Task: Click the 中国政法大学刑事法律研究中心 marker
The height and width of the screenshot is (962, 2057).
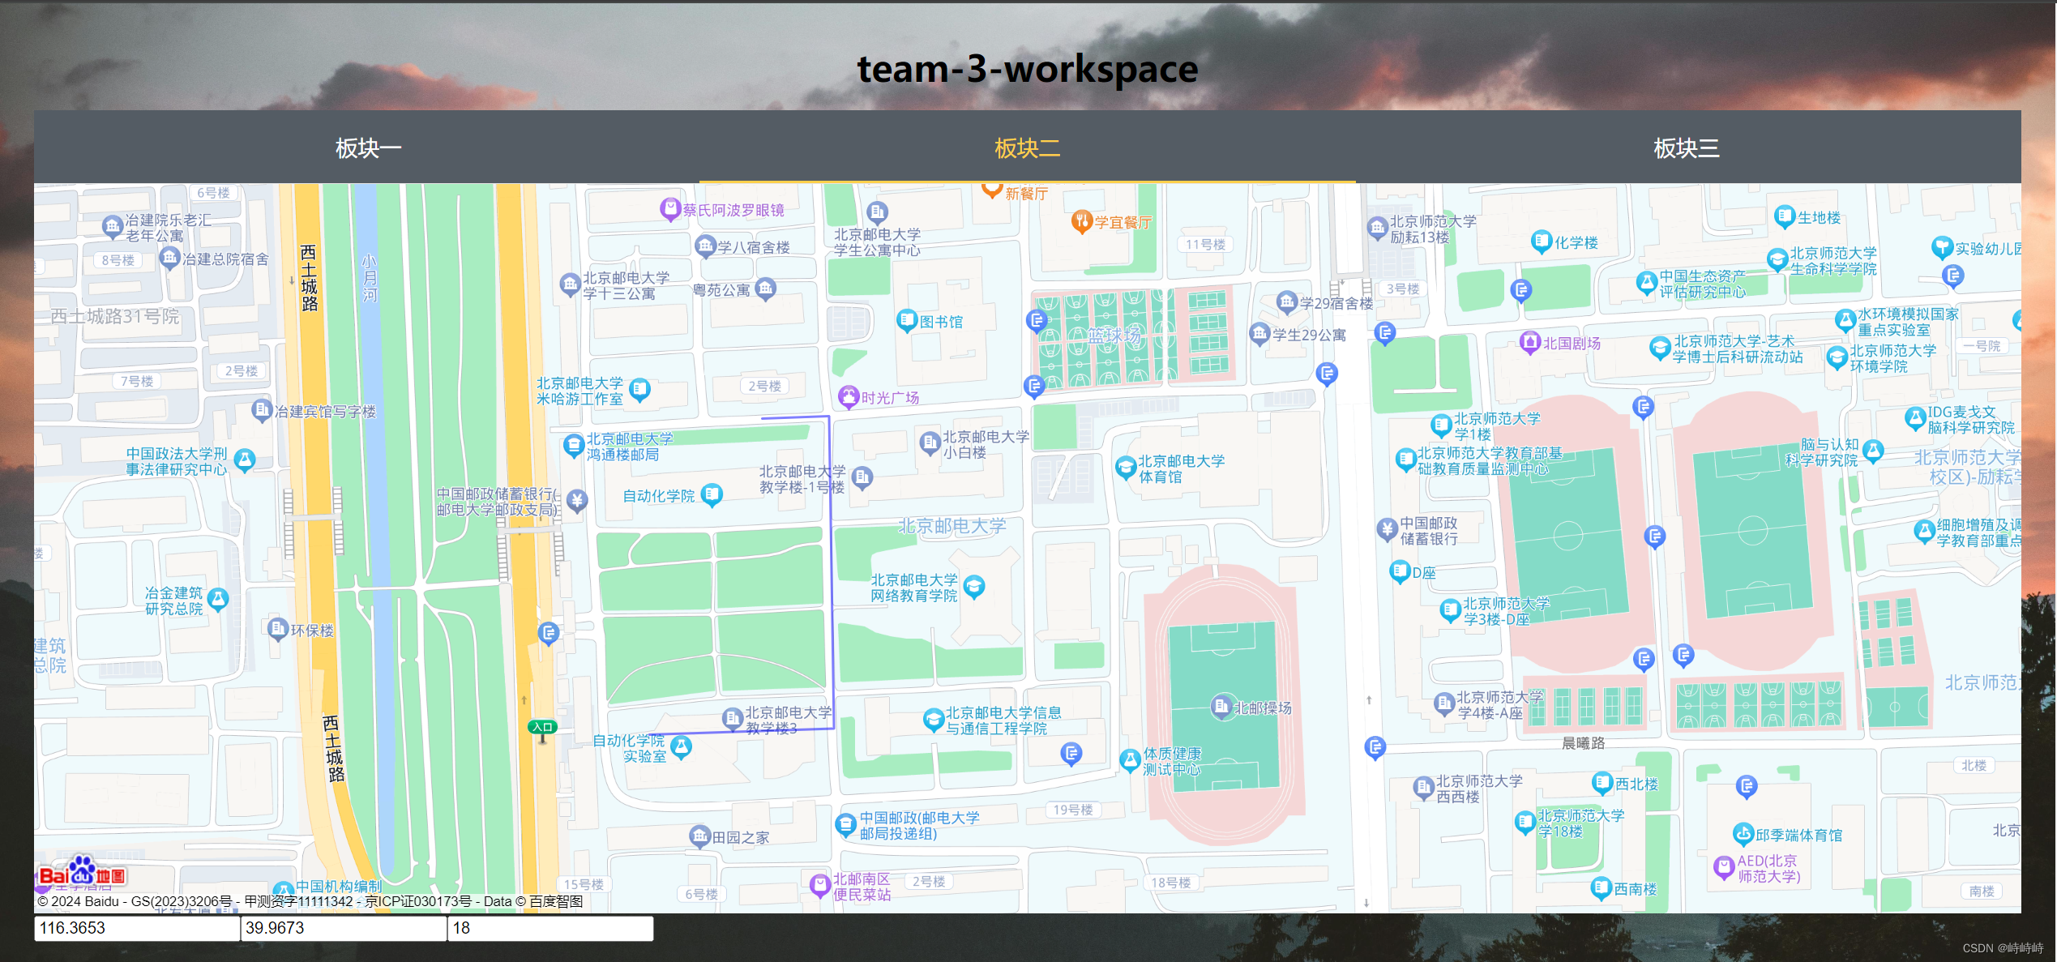Action: (x=245, y=460)
